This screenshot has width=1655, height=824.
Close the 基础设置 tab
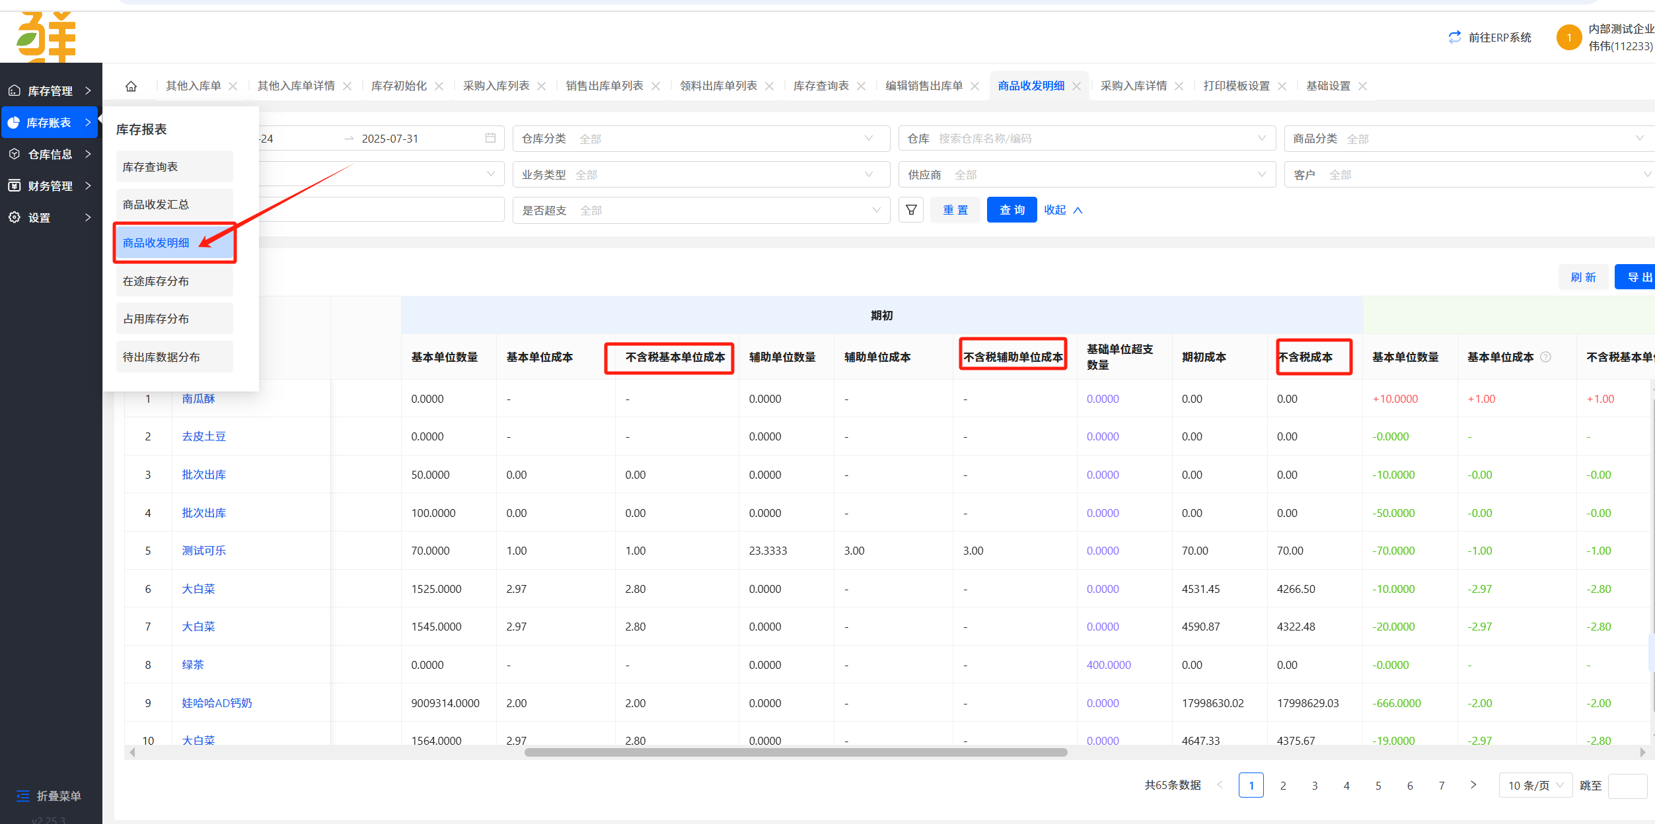tap(1362, 86)
